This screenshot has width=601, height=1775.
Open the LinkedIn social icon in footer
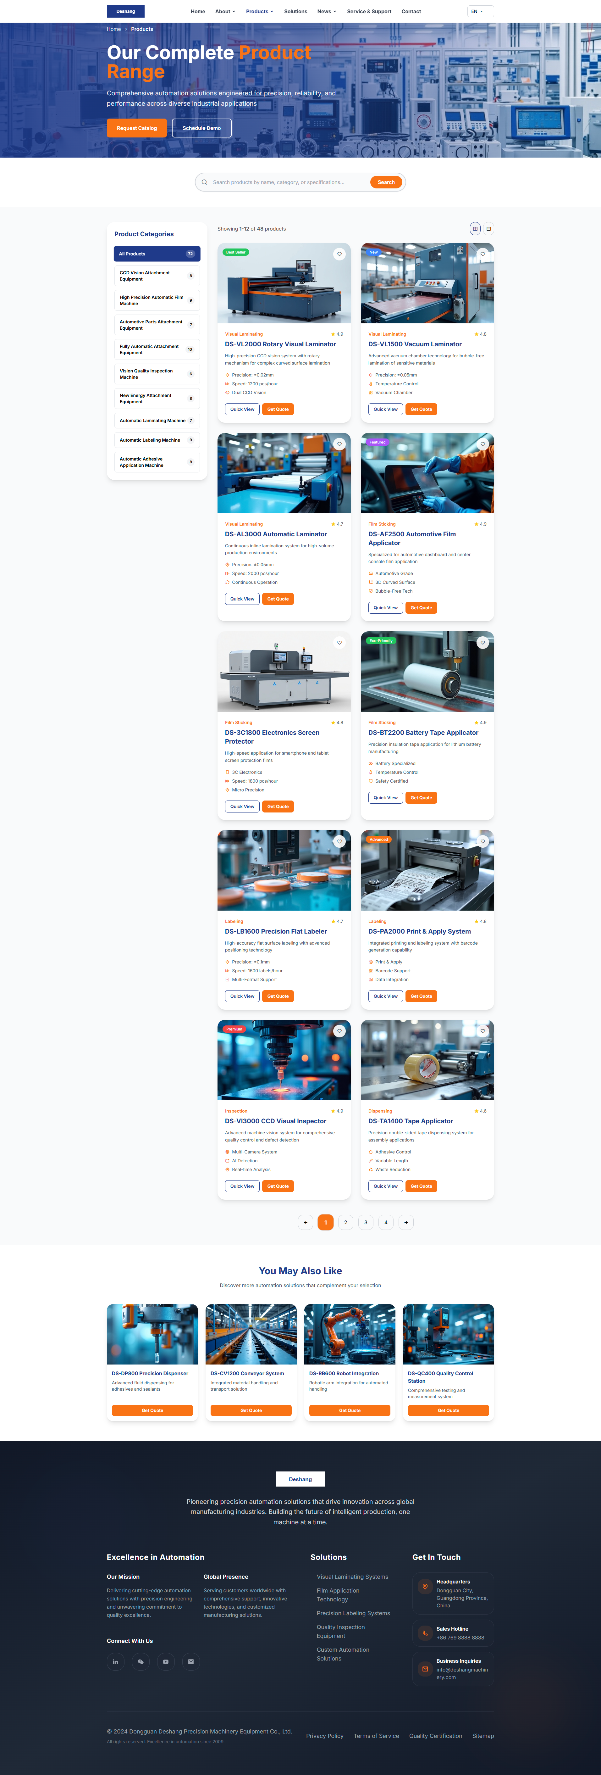[116, 1661]
